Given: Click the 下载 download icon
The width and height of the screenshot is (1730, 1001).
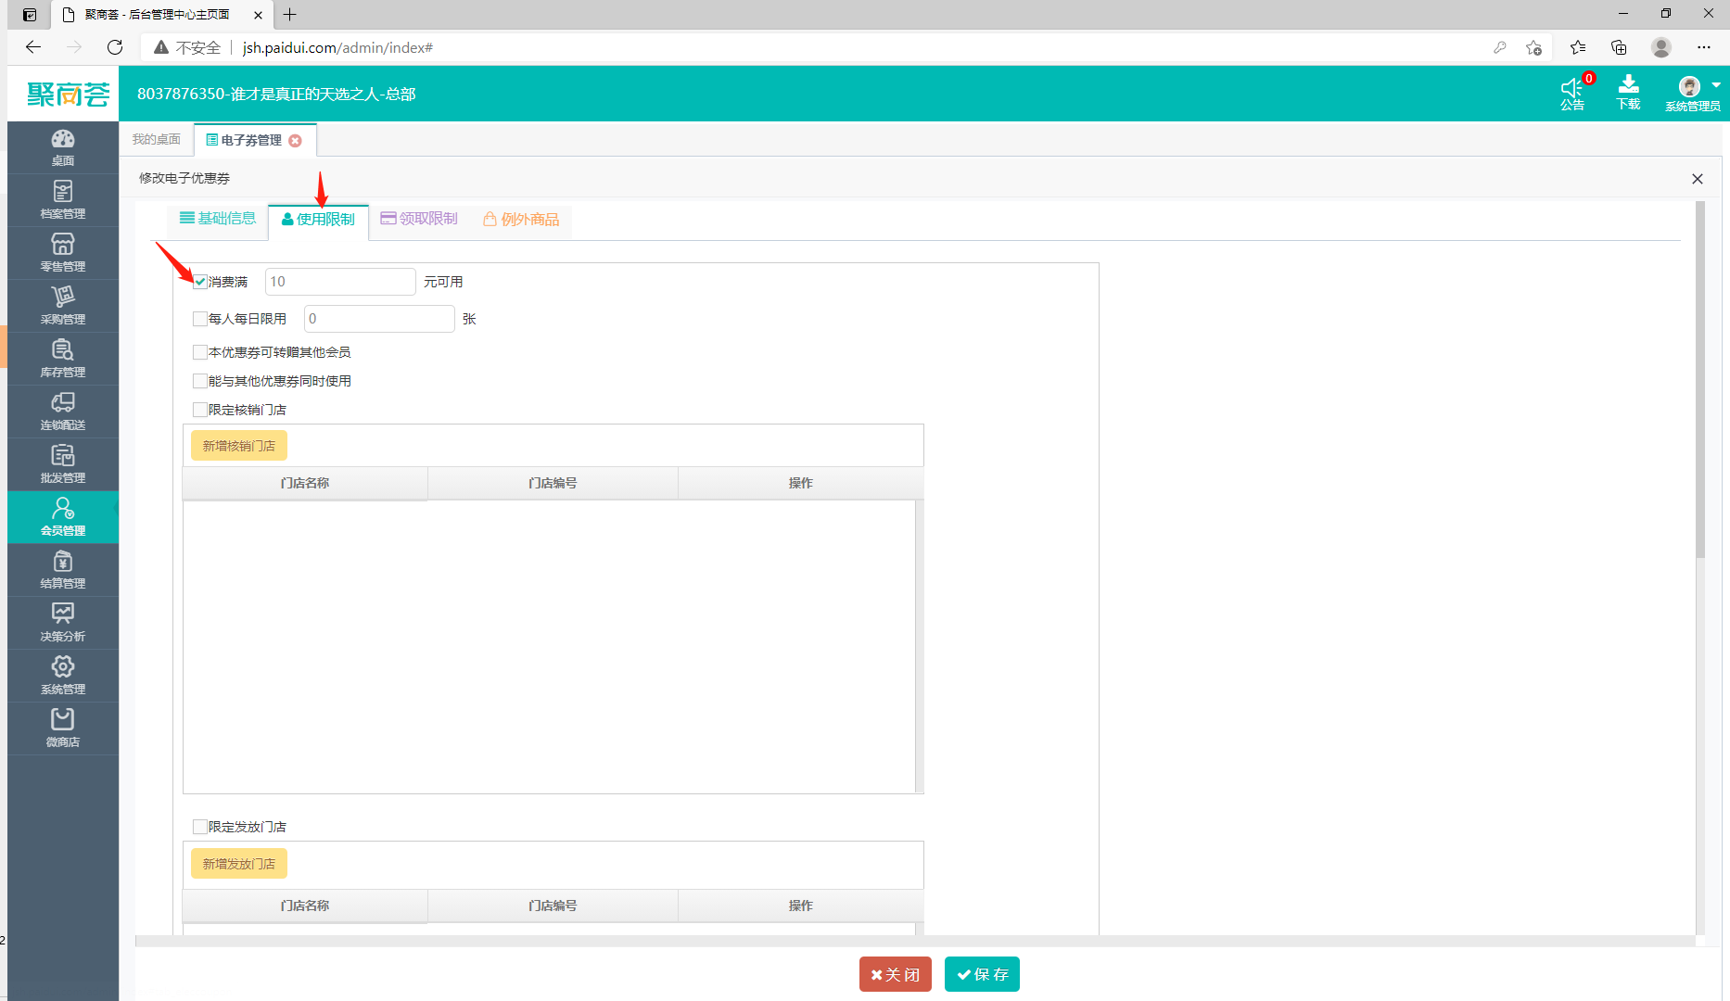Looking at the screenshot, I should 1628,93.
